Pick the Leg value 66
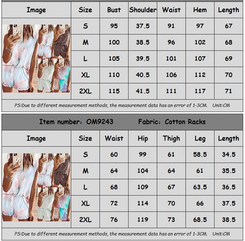 (x=200, y=203)
